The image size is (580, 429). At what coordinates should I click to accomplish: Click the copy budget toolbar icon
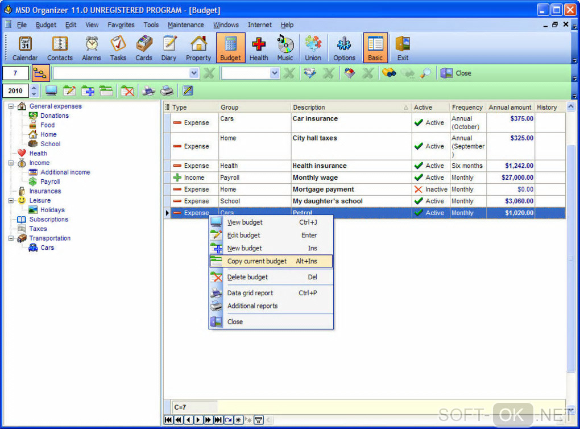106,90
